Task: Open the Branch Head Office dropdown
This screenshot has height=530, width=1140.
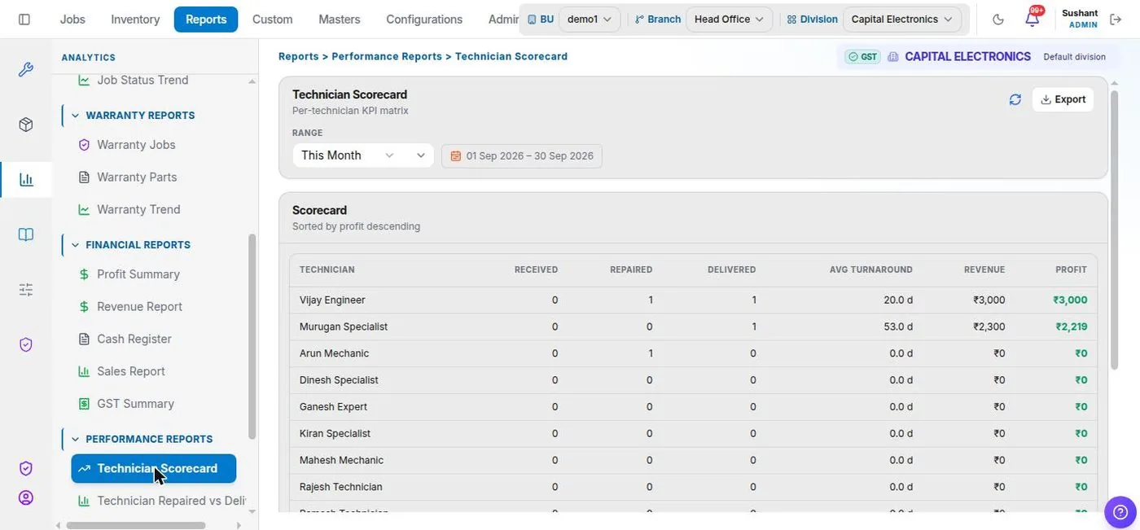Action: coord(729,19)
